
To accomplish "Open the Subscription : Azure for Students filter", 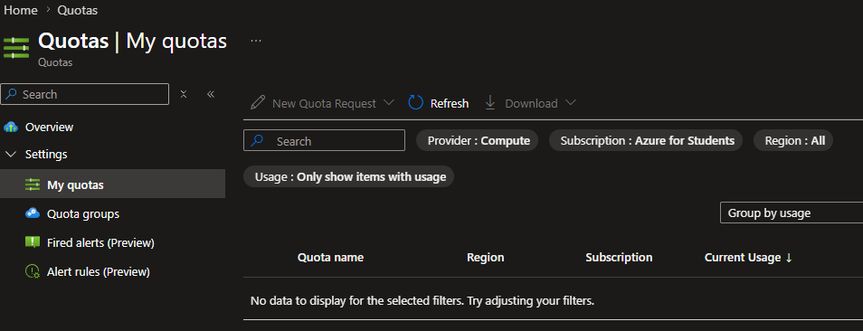I will pos(646,141).
